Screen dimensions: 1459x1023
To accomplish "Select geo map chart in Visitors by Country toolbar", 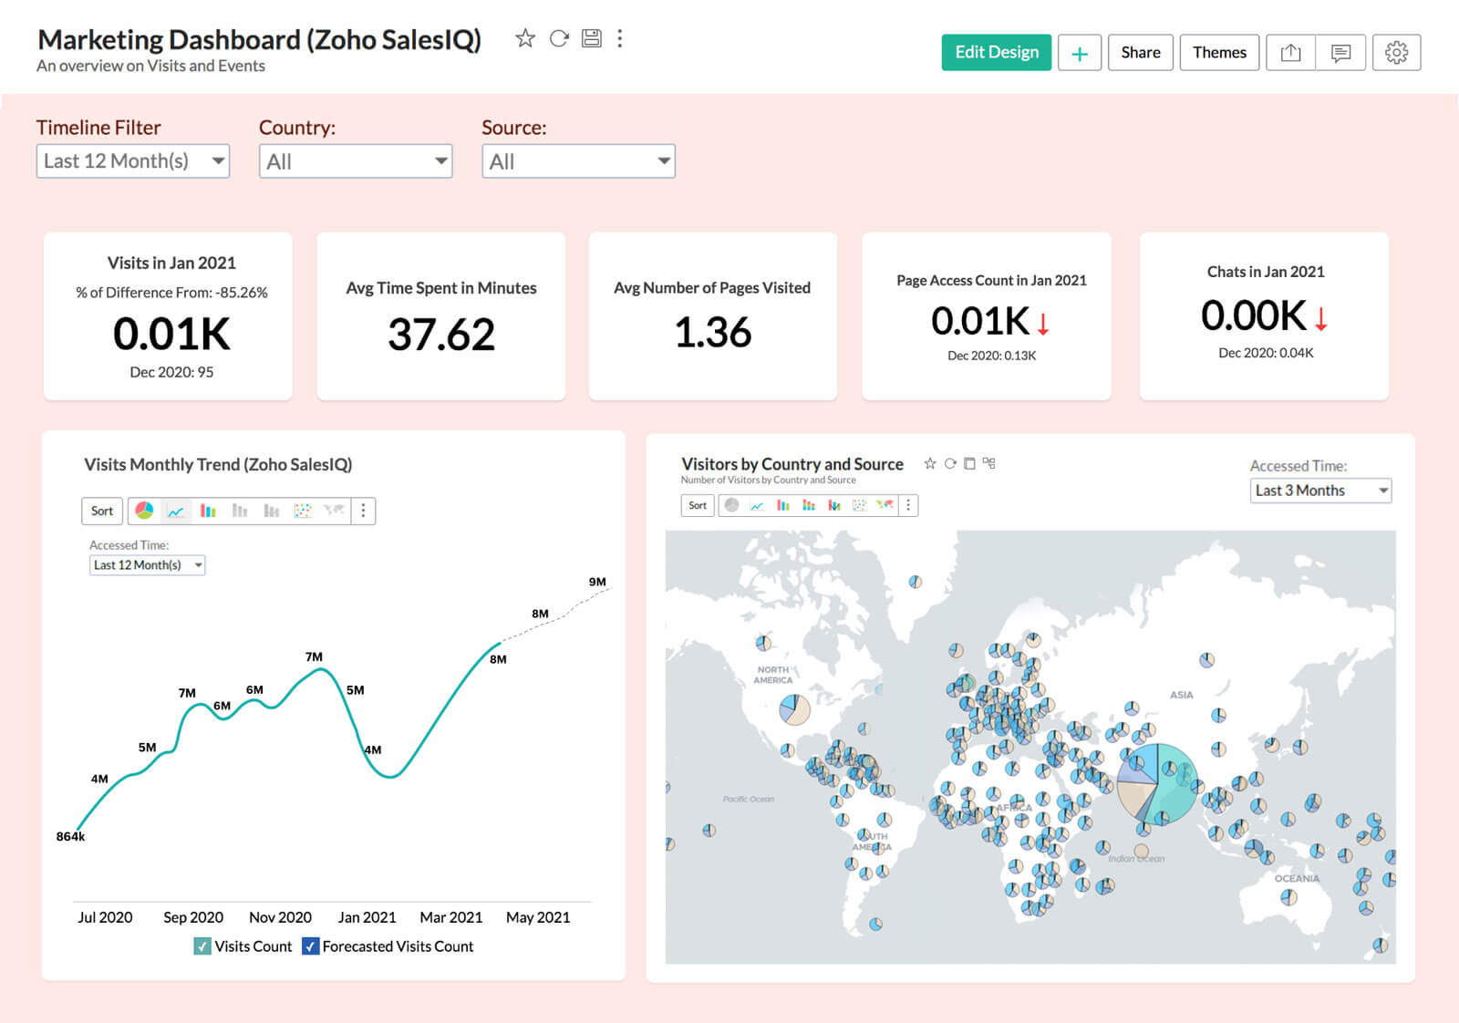I will point(885,504).
